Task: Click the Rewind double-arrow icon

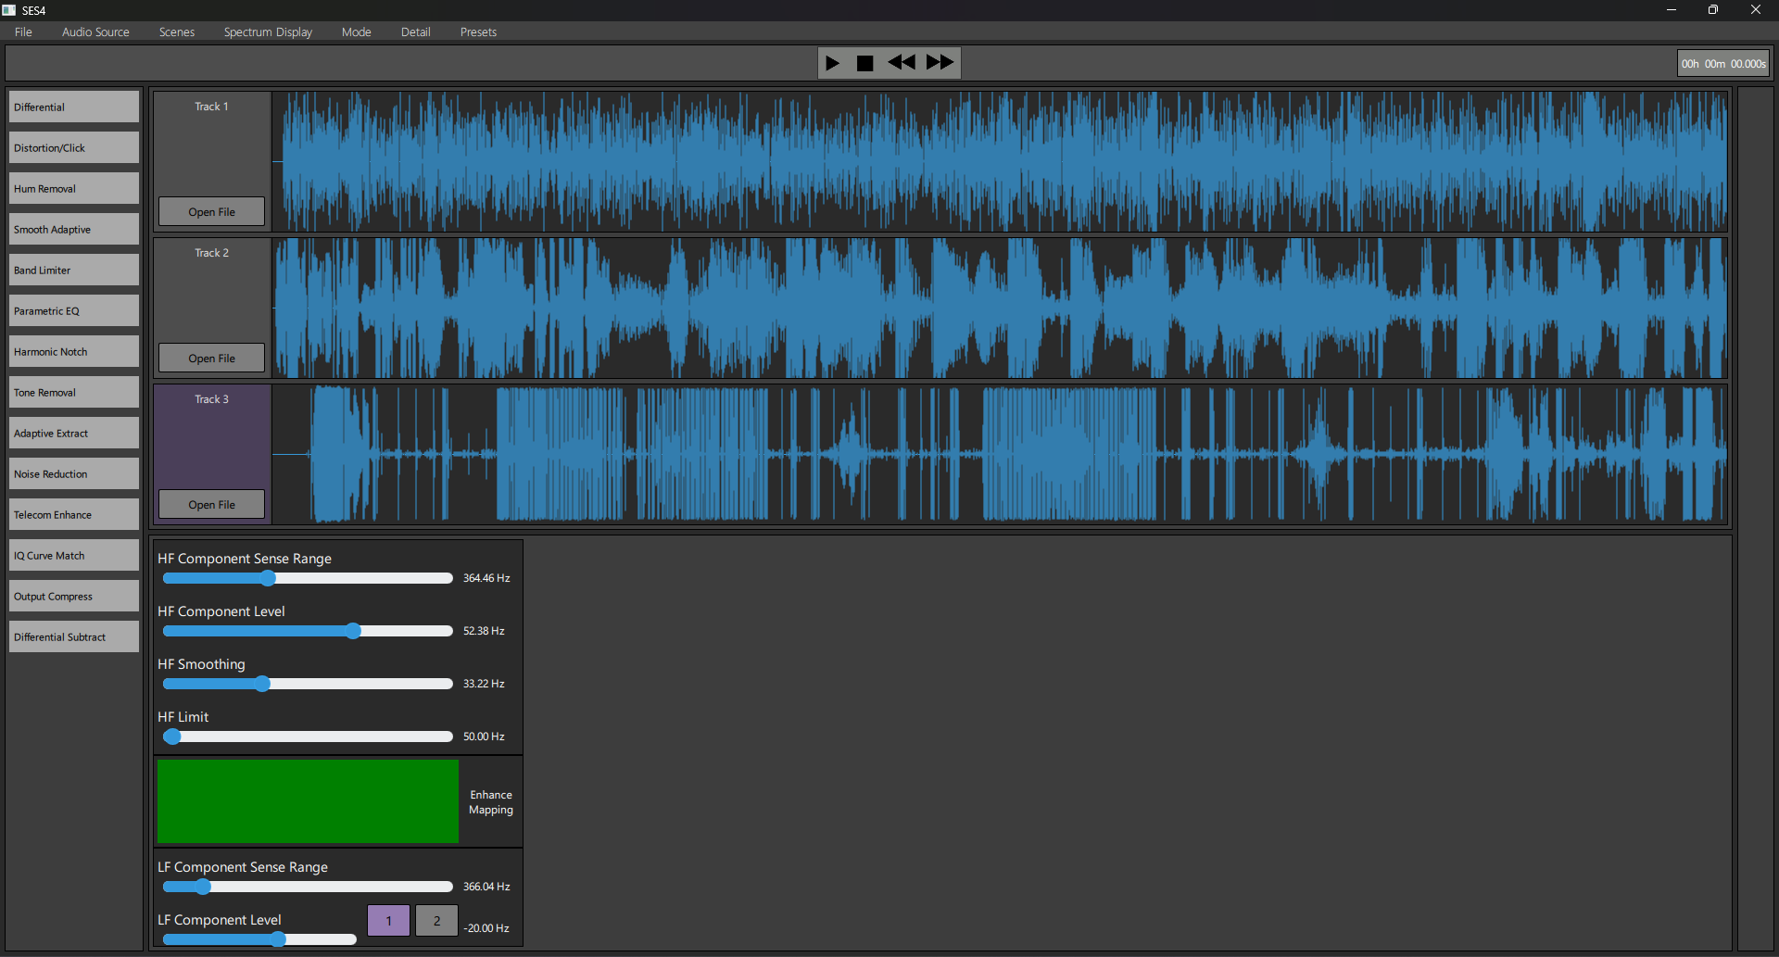Action: (901, 63)
